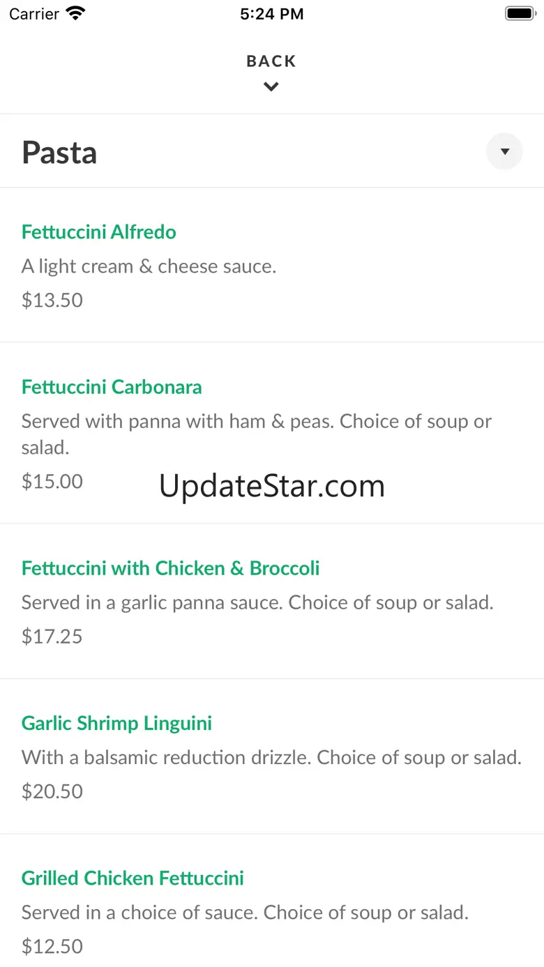Tap the Carrier label in status bar
The height and width of the screenshot is (967, 544).
coord(34,14)
